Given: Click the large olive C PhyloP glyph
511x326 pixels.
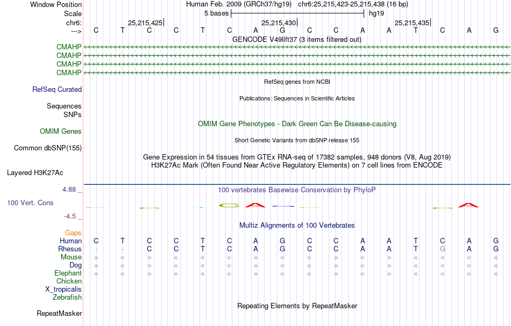Looking at the screenshot, I should click(x=229, y=205).
